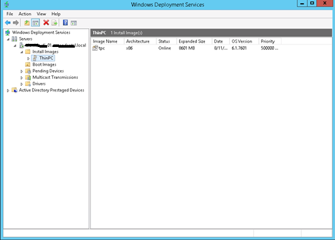This screenshot has width=335, height=240.
Task: Expand the Multicast Transmissions node
Action: [21, 78]
